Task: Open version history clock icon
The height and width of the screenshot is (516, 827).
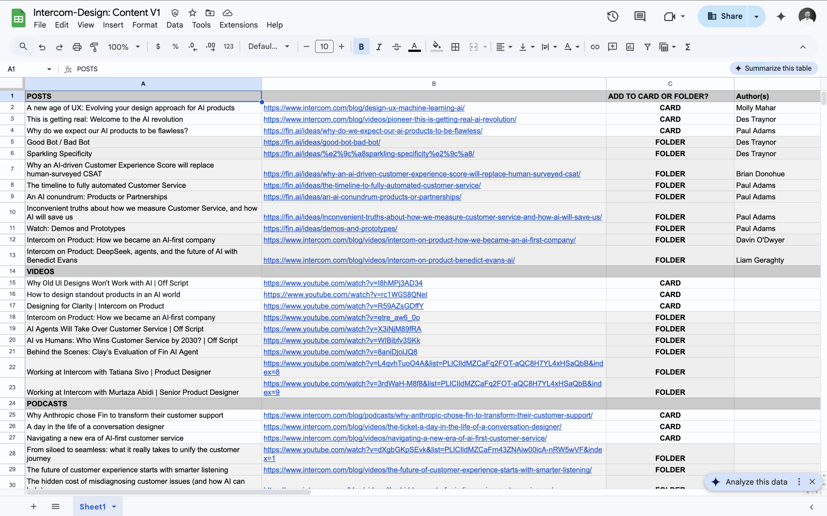Action: 612,16
